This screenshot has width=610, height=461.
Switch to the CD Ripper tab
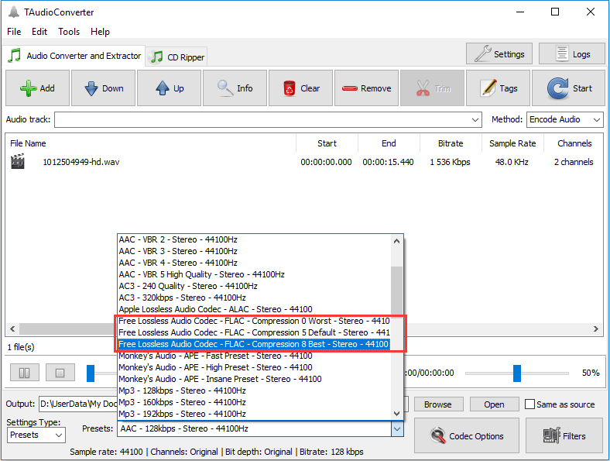pyautogui.click(x=178, y=57)
